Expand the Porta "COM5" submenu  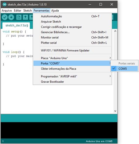pyautogui.click(x=72, y=63)
